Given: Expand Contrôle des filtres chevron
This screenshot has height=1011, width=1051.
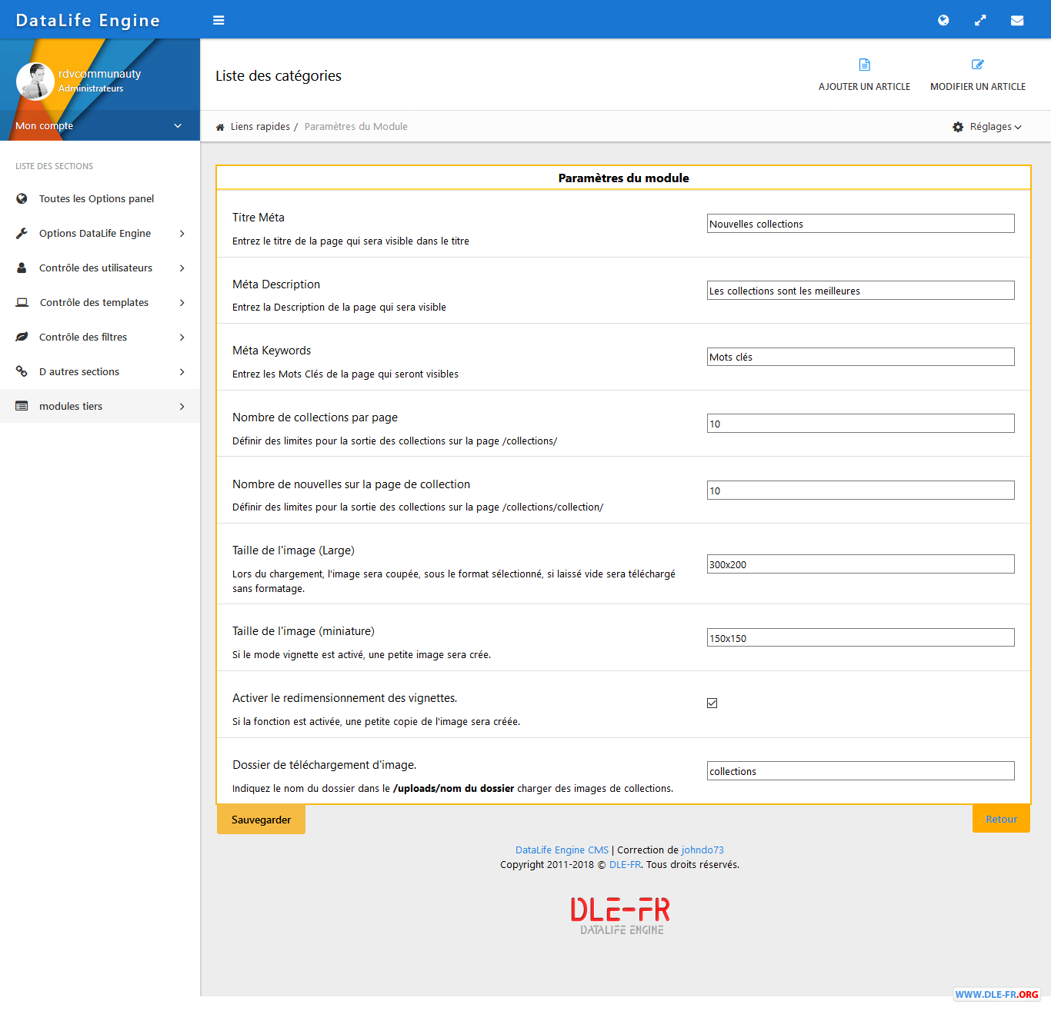Looking at the screenshot, I should pos(182,337).
